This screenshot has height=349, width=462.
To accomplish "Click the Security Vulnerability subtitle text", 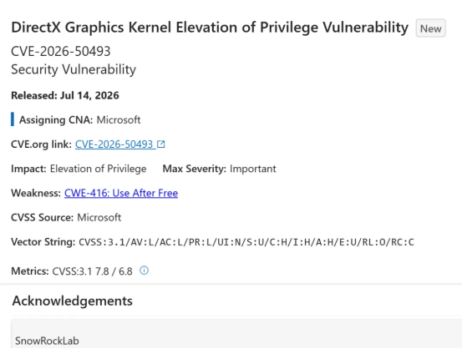I will coord(74,69).
